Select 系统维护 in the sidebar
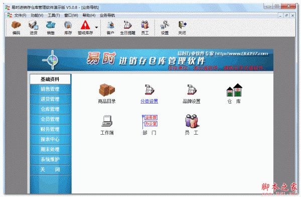The width and height of the screenshot is (301, 197). [50, 159]
